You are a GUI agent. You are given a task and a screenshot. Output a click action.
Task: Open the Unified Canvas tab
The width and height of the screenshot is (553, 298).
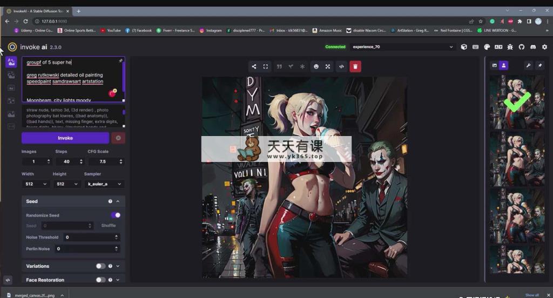pyautogui.click(x=11, y=88)
